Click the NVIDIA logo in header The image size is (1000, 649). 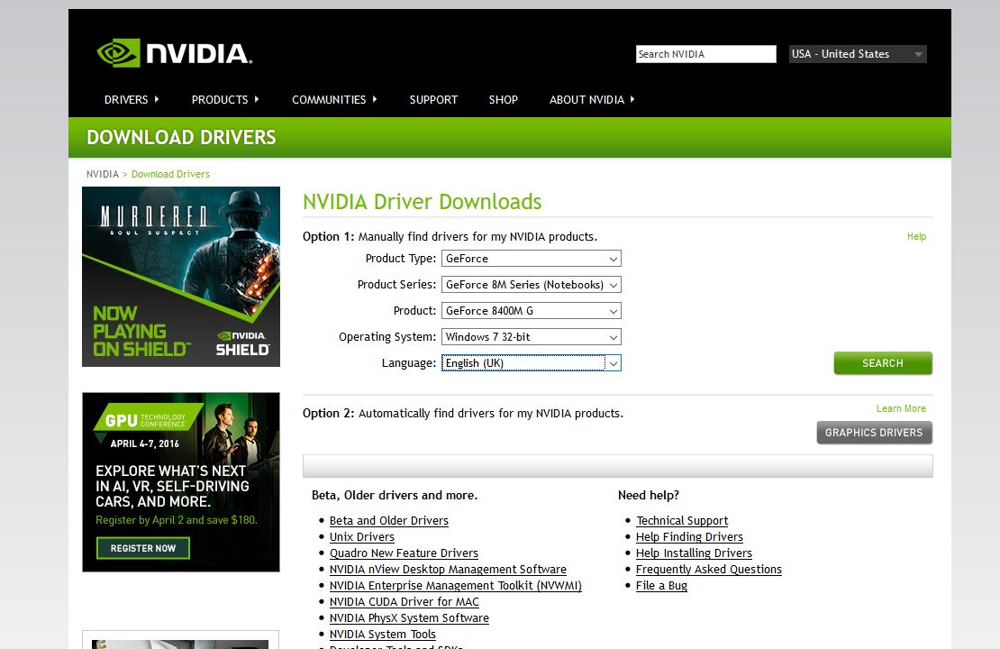point(175,53)
